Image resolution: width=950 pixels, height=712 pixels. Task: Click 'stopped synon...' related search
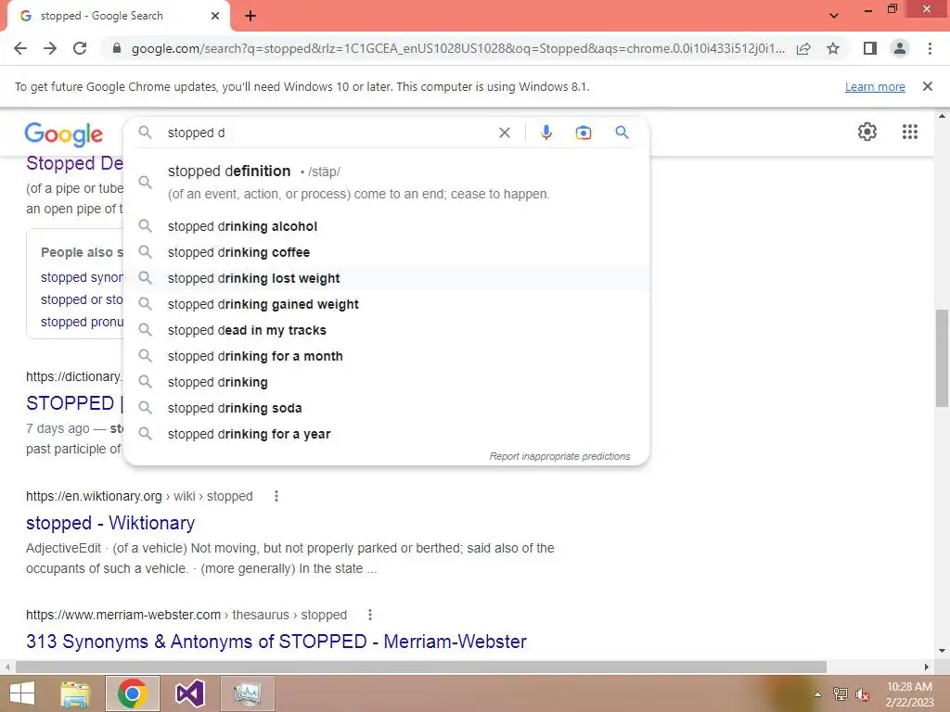82,277
